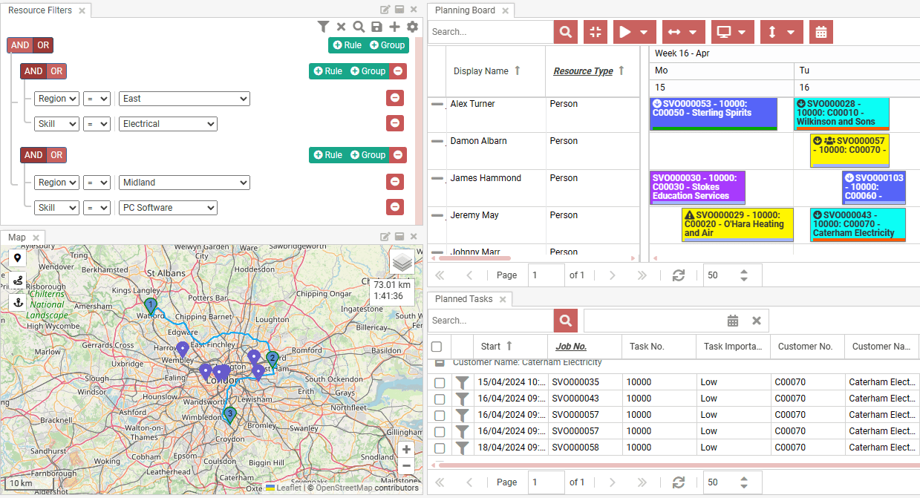Toggle the top-level OR condition
The width and height of the screenshot is (920, 498).
pos(44,45)
